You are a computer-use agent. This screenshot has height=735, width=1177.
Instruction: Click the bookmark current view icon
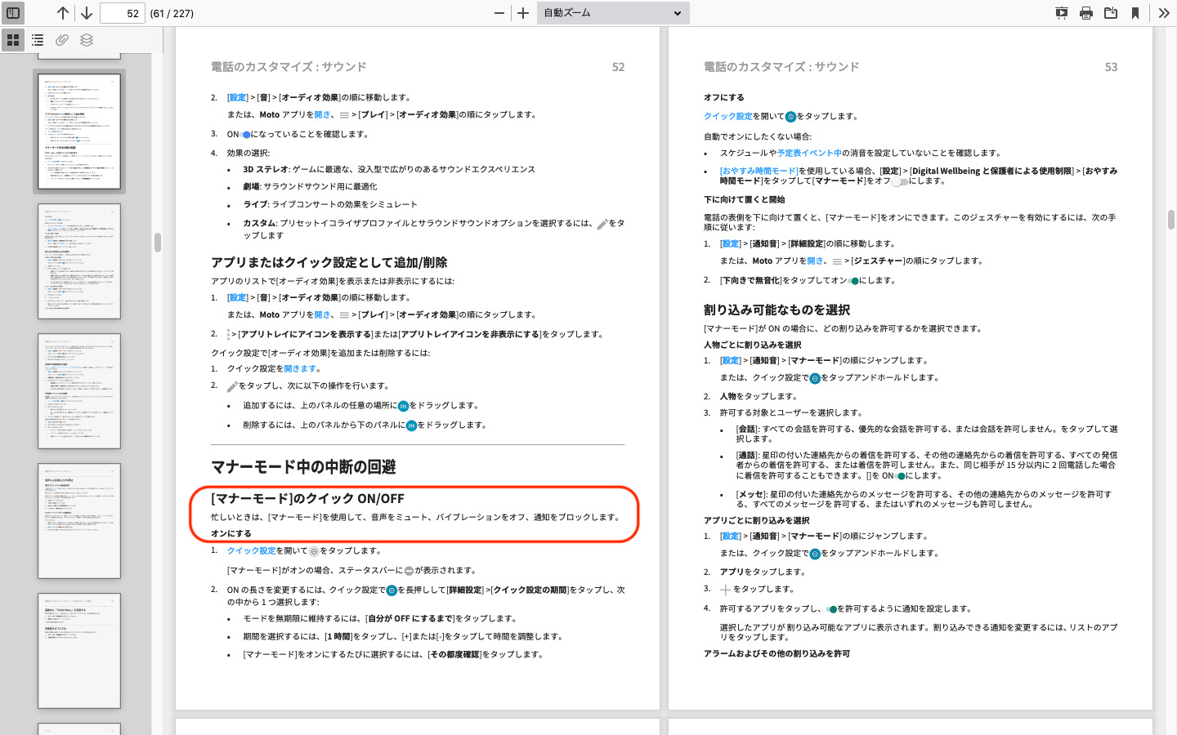[1134, 13]
